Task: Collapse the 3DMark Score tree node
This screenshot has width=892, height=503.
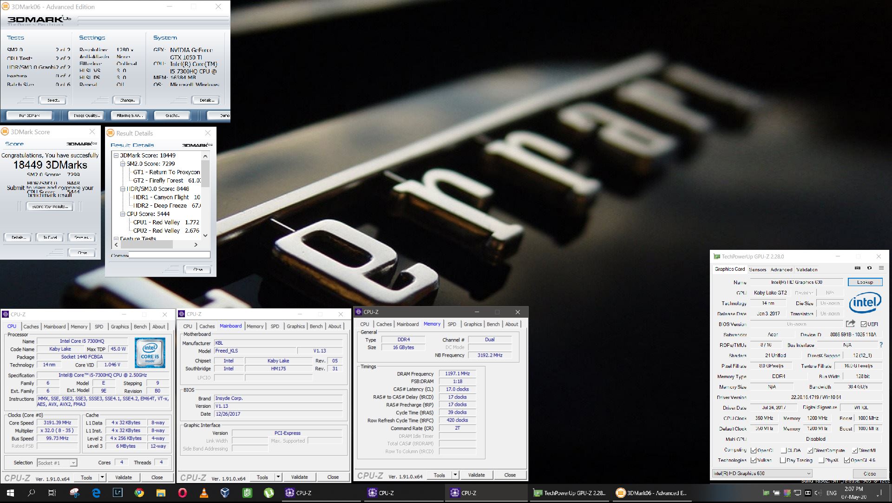Action: (x=116, y=156)
